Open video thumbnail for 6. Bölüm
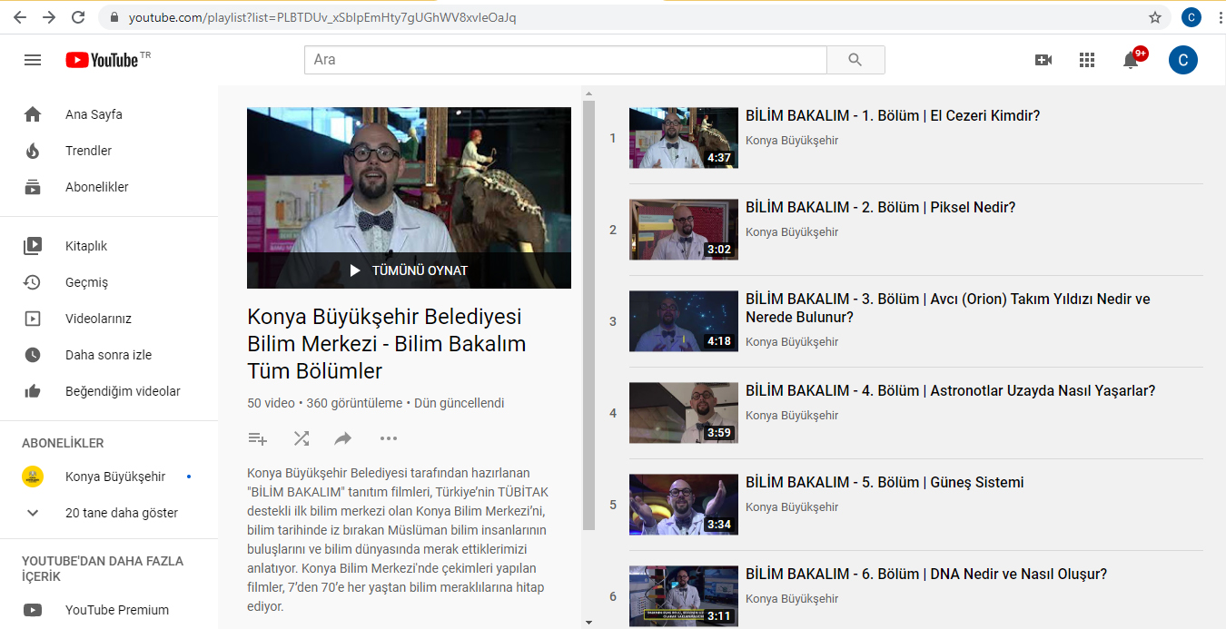 point(684,596)
